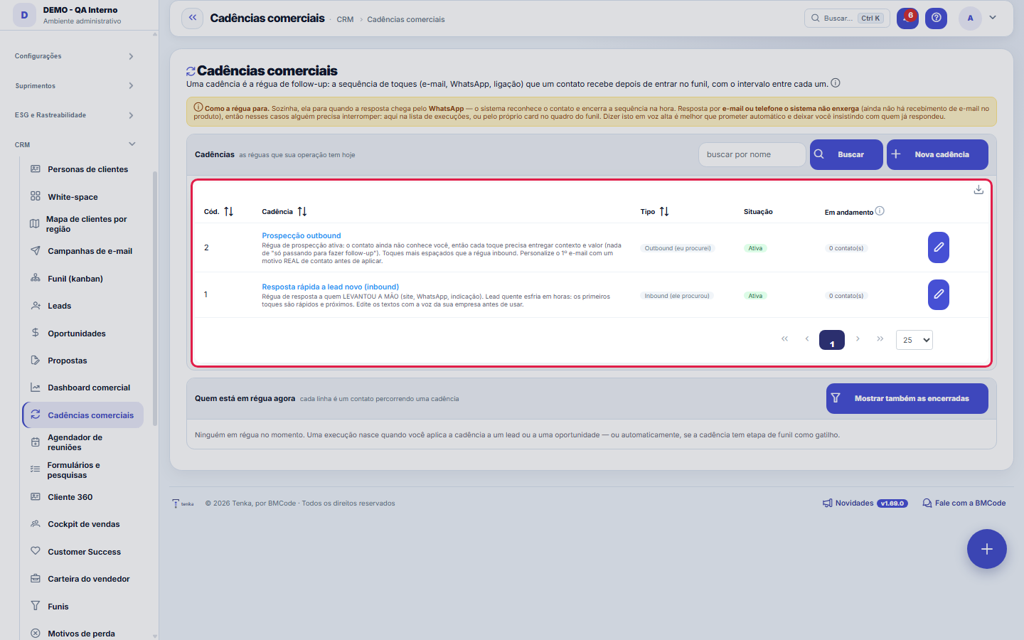
Task: Edit the Resposta rápida a lead novo cadence
Action: pos(939,294)
